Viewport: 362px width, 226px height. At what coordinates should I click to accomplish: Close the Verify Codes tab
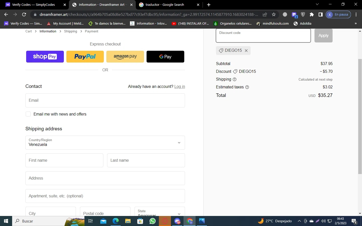[x=65, y=5]
